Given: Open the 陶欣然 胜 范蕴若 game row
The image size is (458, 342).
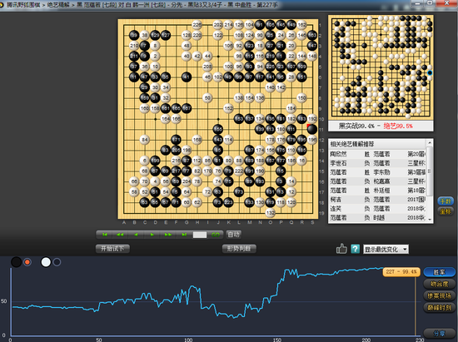Looking at the screenshot, I should pos(377,154).
